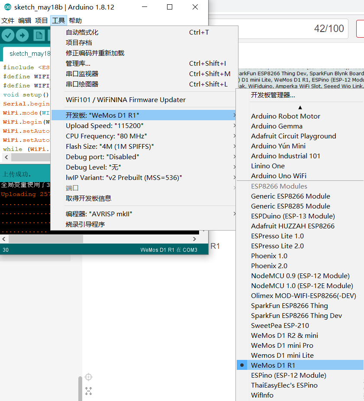Open the 编辑 menu
The height and width of the screenshot is (401, 364).
(25, 20)
